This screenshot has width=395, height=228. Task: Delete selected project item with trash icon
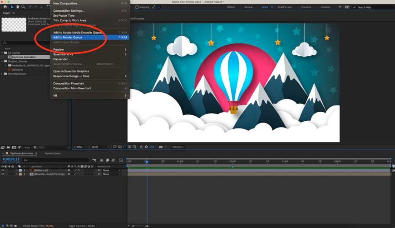[x=35, y=147]
